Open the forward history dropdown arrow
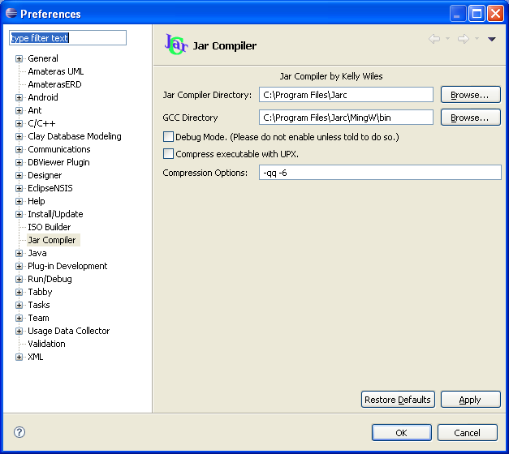 click(x=477, y=39)
